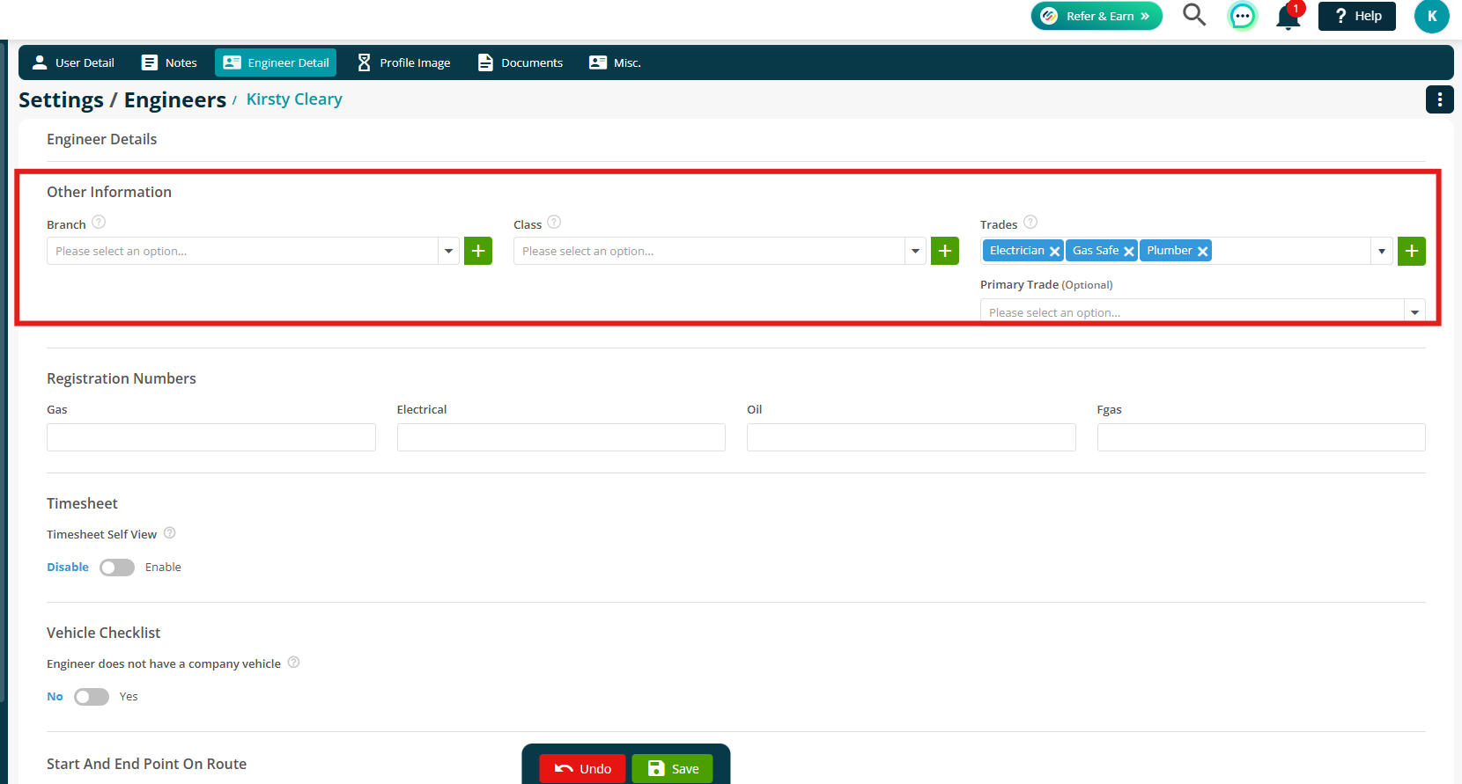Show help for company vehicle option
Viewport: 1462px width, 784px height.
294,663
